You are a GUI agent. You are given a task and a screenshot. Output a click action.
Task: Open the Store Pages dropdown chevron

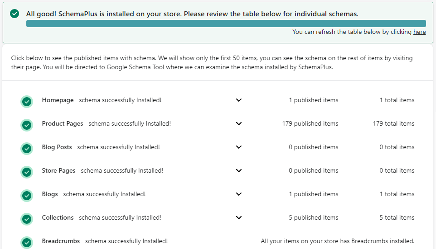[x=239, y=171]
